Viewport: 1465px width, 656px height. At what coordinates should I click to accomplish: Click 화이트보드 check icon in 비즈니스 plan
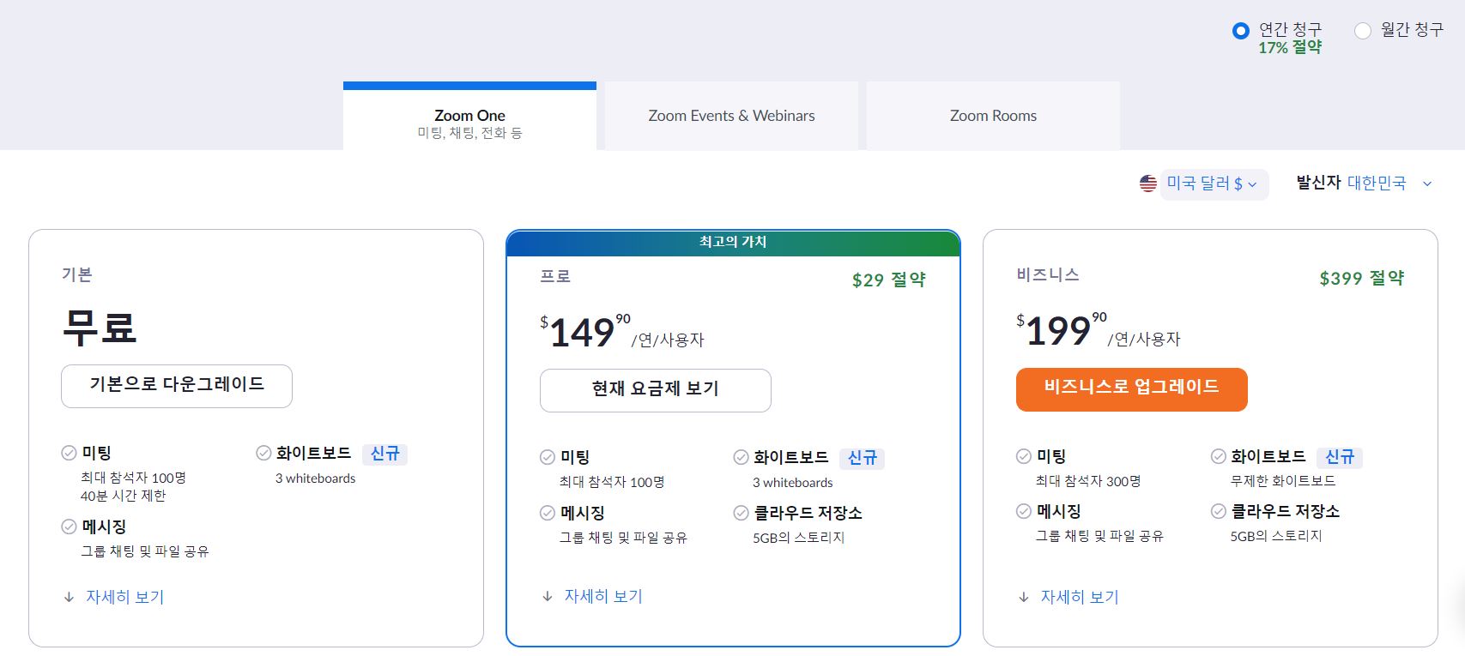[x=1219, y=456]
